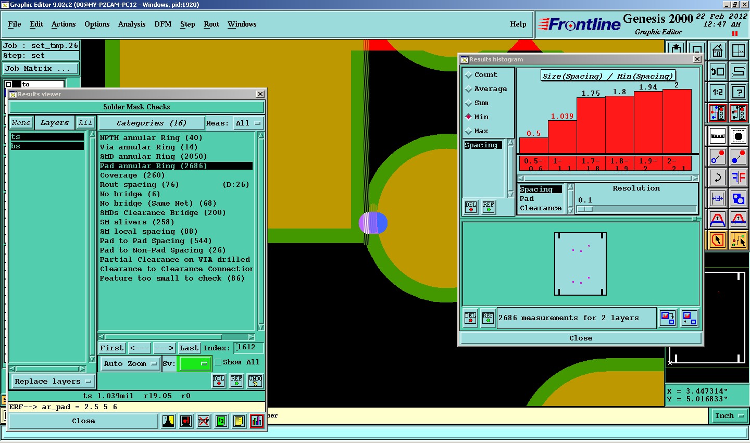The height and width of the screenshot is (443, 750).
Task: Click the crossed-out REF icon
Action: [x=204, y=421]
